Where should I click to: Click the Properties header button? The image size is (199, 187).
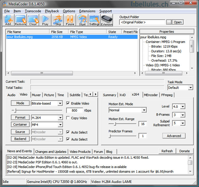(x=167, y=31)
